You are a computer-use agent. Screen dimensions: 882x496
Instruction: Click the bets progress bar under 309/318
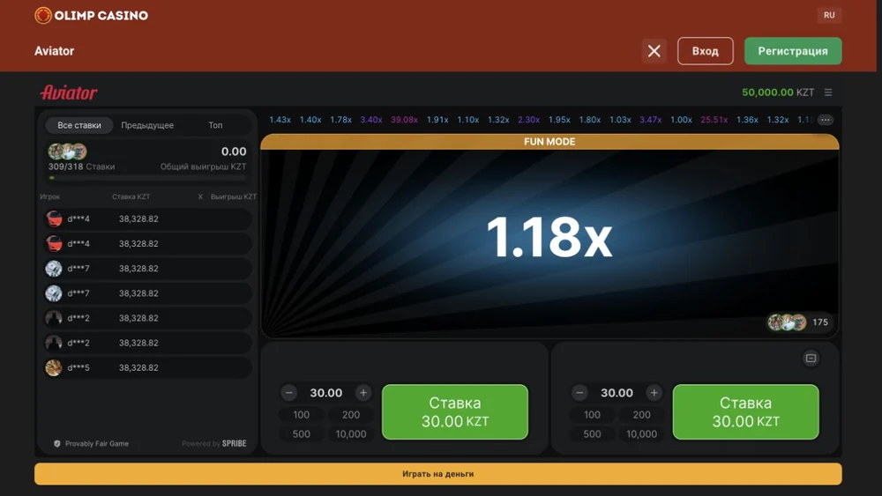click(x=147, y=177)
